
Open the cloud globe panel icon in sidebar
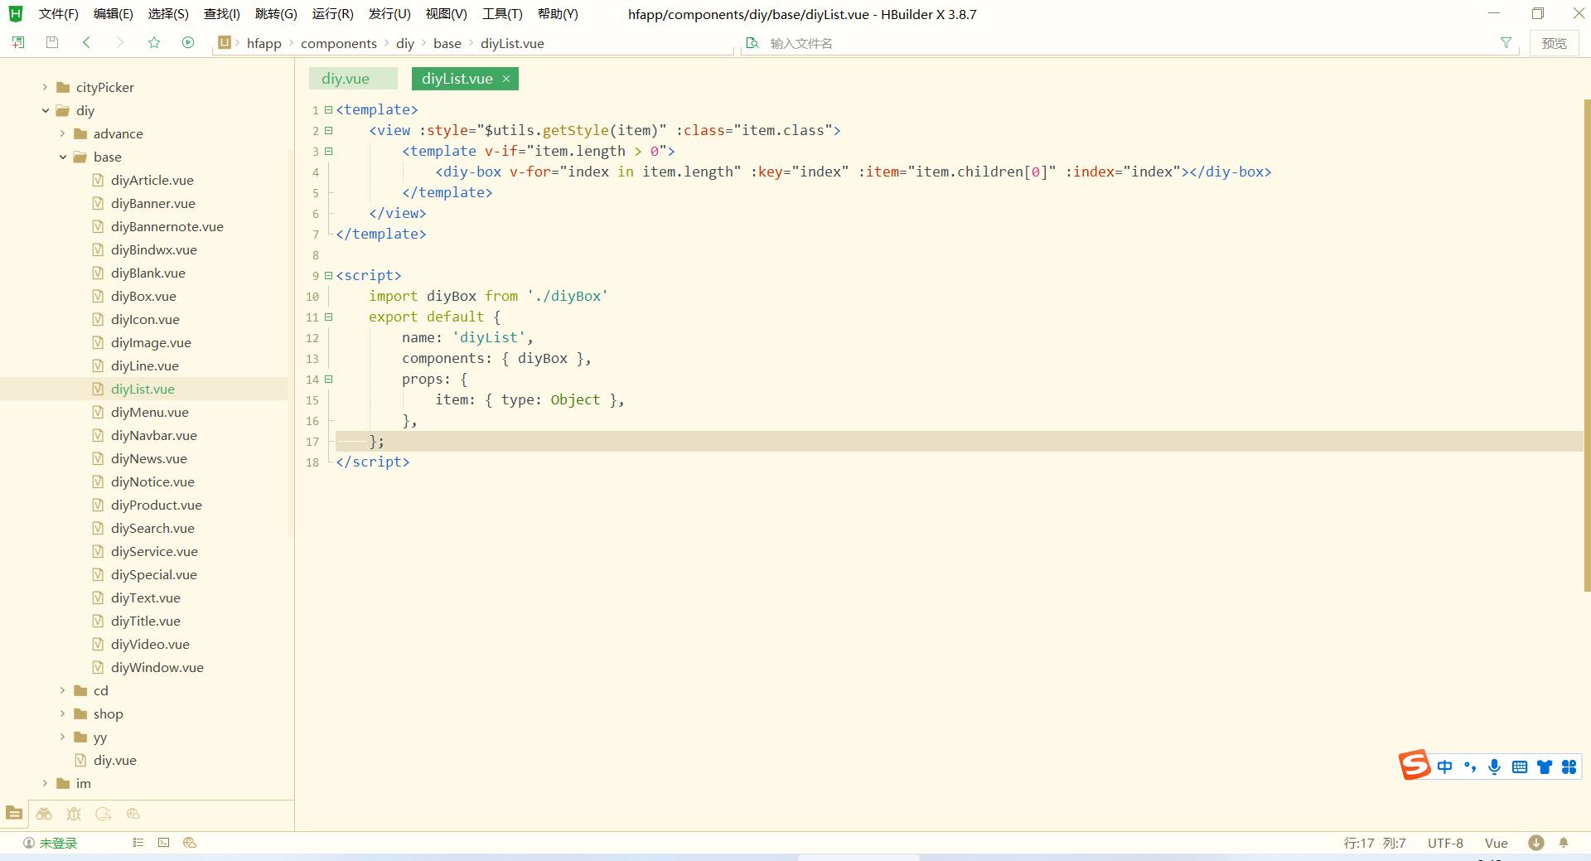(133, 814)
